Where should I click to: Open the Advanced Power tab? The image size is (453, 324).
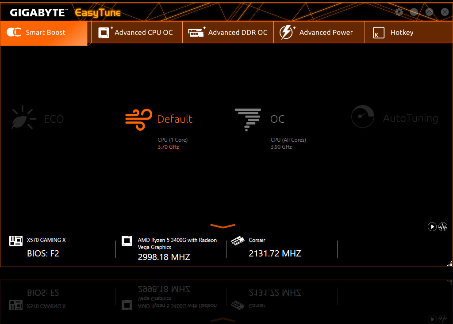coord(319,33)
